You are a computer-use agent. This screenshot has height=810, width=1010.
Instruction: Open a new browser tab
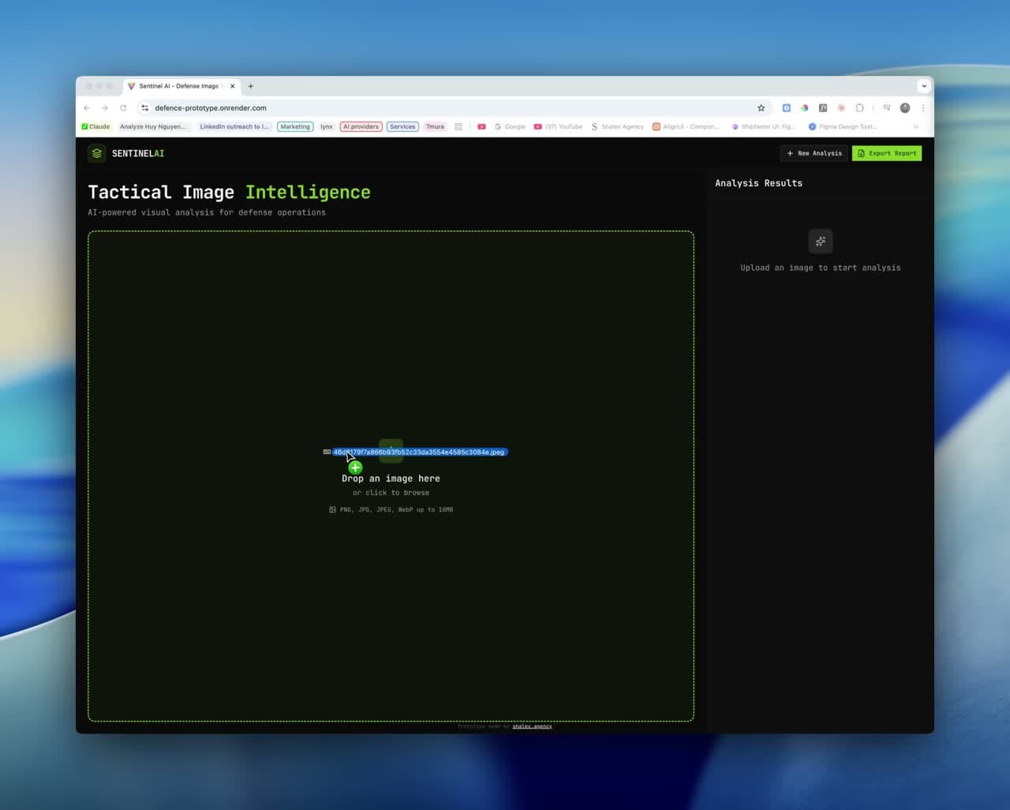point(251,86)
